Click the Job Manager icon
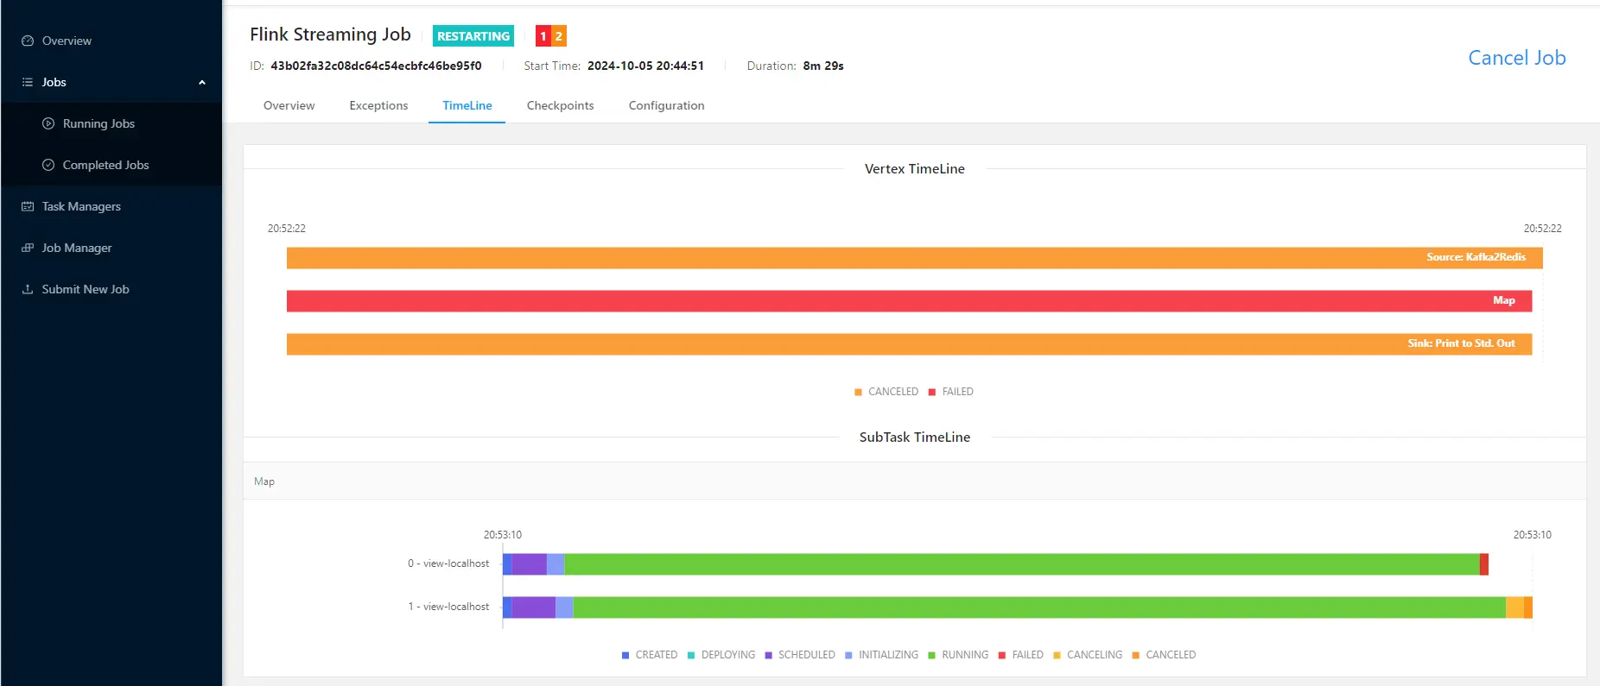Screen dimensions: 1600x686 pyautogui.click(x=28, y=248)
